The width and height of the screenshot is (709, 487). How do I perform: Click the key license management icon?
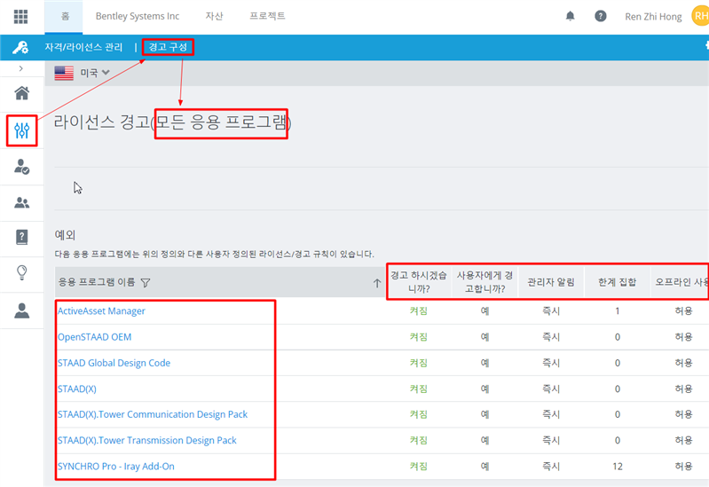pyautogui.click(x=20, y=47)
